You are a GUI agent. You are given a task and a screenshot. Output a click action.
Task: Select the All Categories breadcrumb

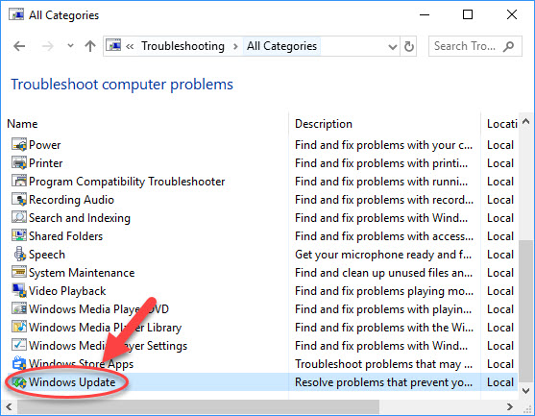click(281, 46)
